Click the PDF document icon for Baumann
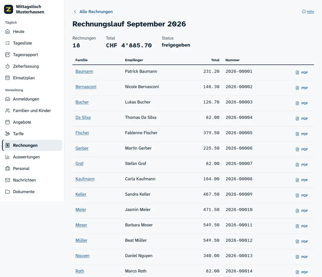Viewport: 322px width, 277px height. click(297, 73)
